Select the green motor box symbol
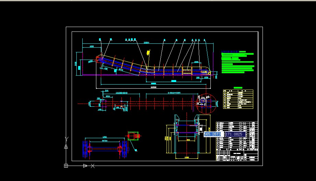This screenshot has height=181, width=316. [133, 136]
